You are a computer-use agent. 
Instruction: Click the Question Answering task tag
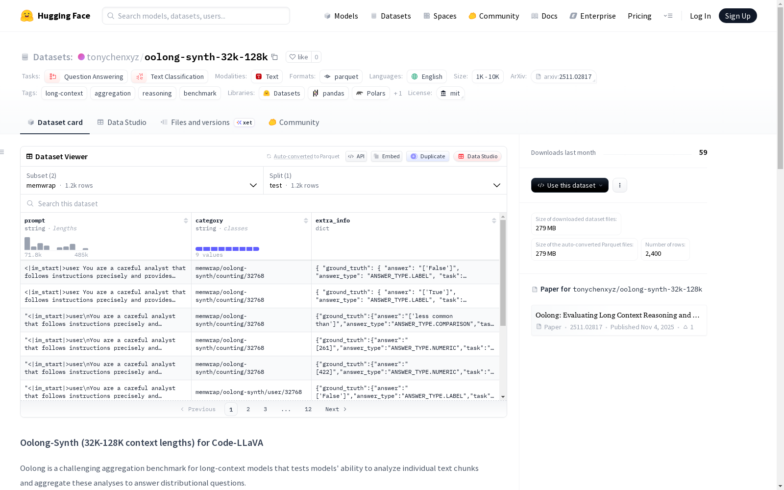tap(86, 76)
